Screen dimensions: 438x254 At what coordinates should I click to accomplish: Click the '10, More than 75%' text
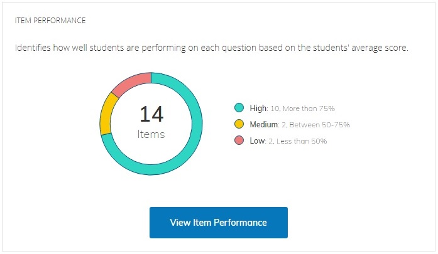pyautogui.click(x=300, y=108)
